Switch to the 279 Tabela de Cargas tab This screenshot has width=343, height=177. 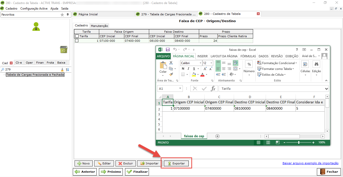pos(166,14)
